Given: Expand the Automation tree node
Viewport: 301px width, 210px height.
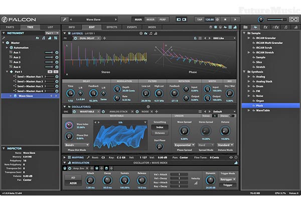Looking at the screenshot, I should 7,47.
